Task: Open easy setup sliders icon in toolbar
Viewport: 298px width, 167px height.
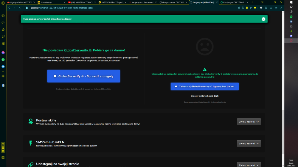Action: point(276,8)
